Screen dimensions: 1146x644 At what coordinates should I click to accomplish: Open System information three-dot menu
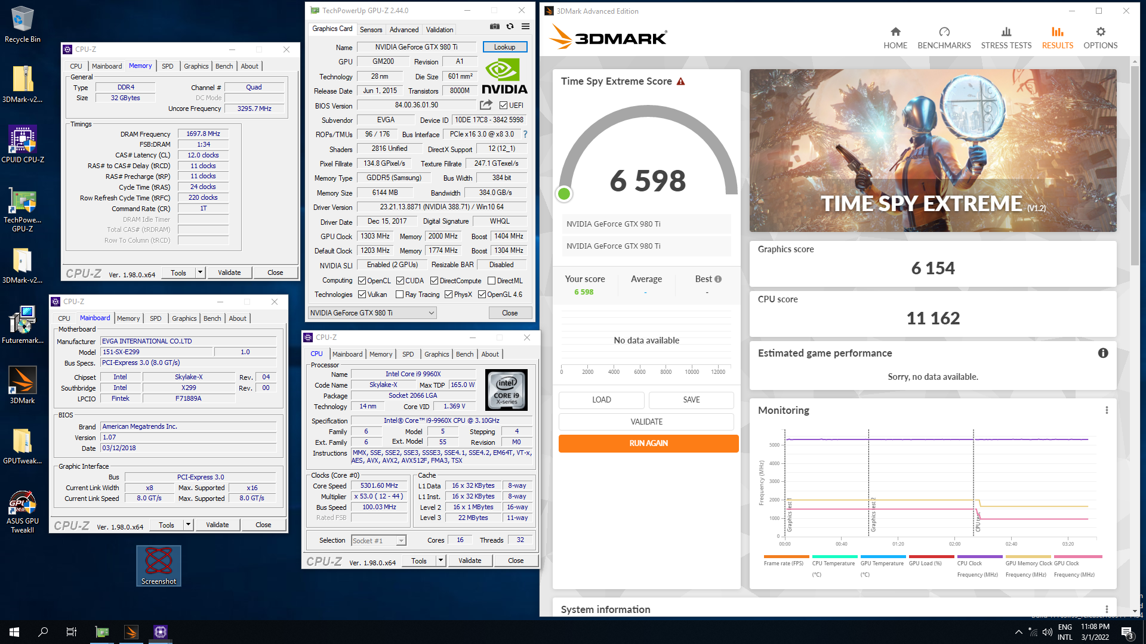[x=1107, y=609]
